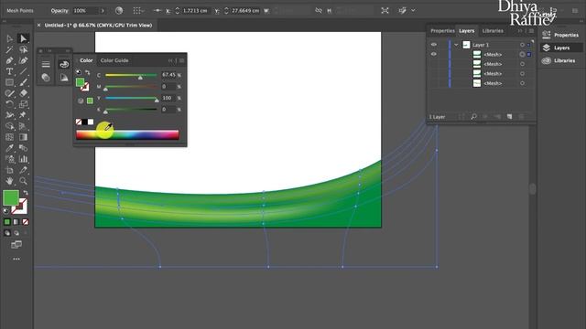Open Color panel options menu
586x329 pixels.
point(181,60)
